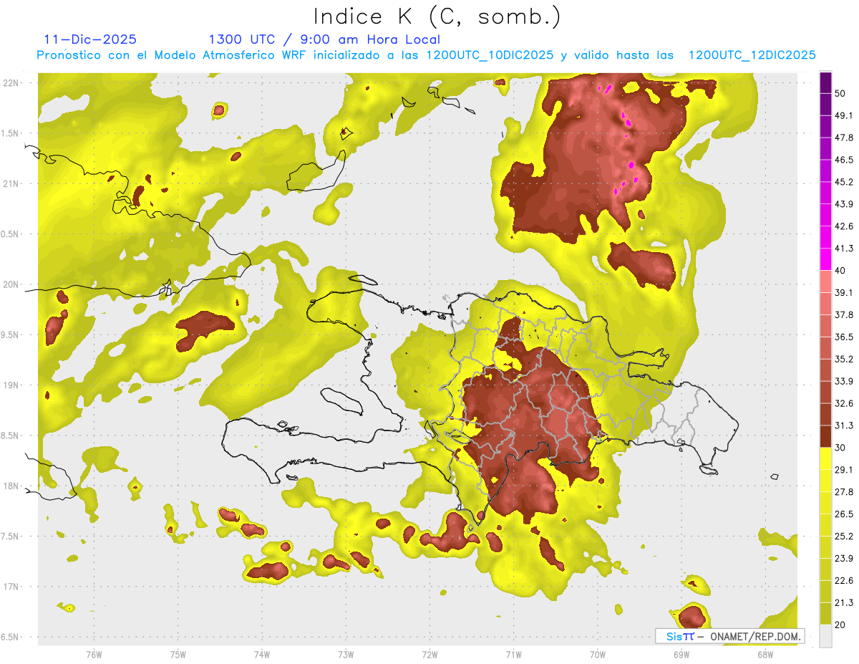This screenshot has height=664, width=859.
Task: Click the longitude axis label '71W'
Action: 513,655
